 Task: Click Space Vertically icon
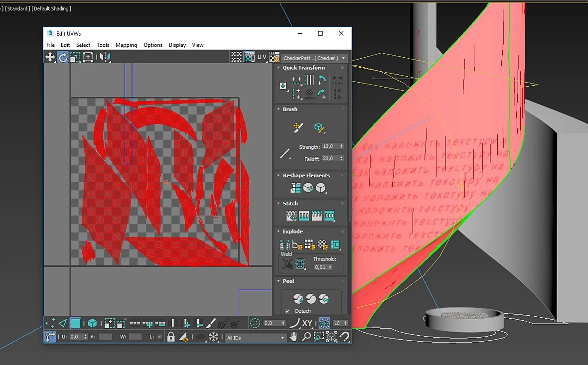[x=337, y=94]
